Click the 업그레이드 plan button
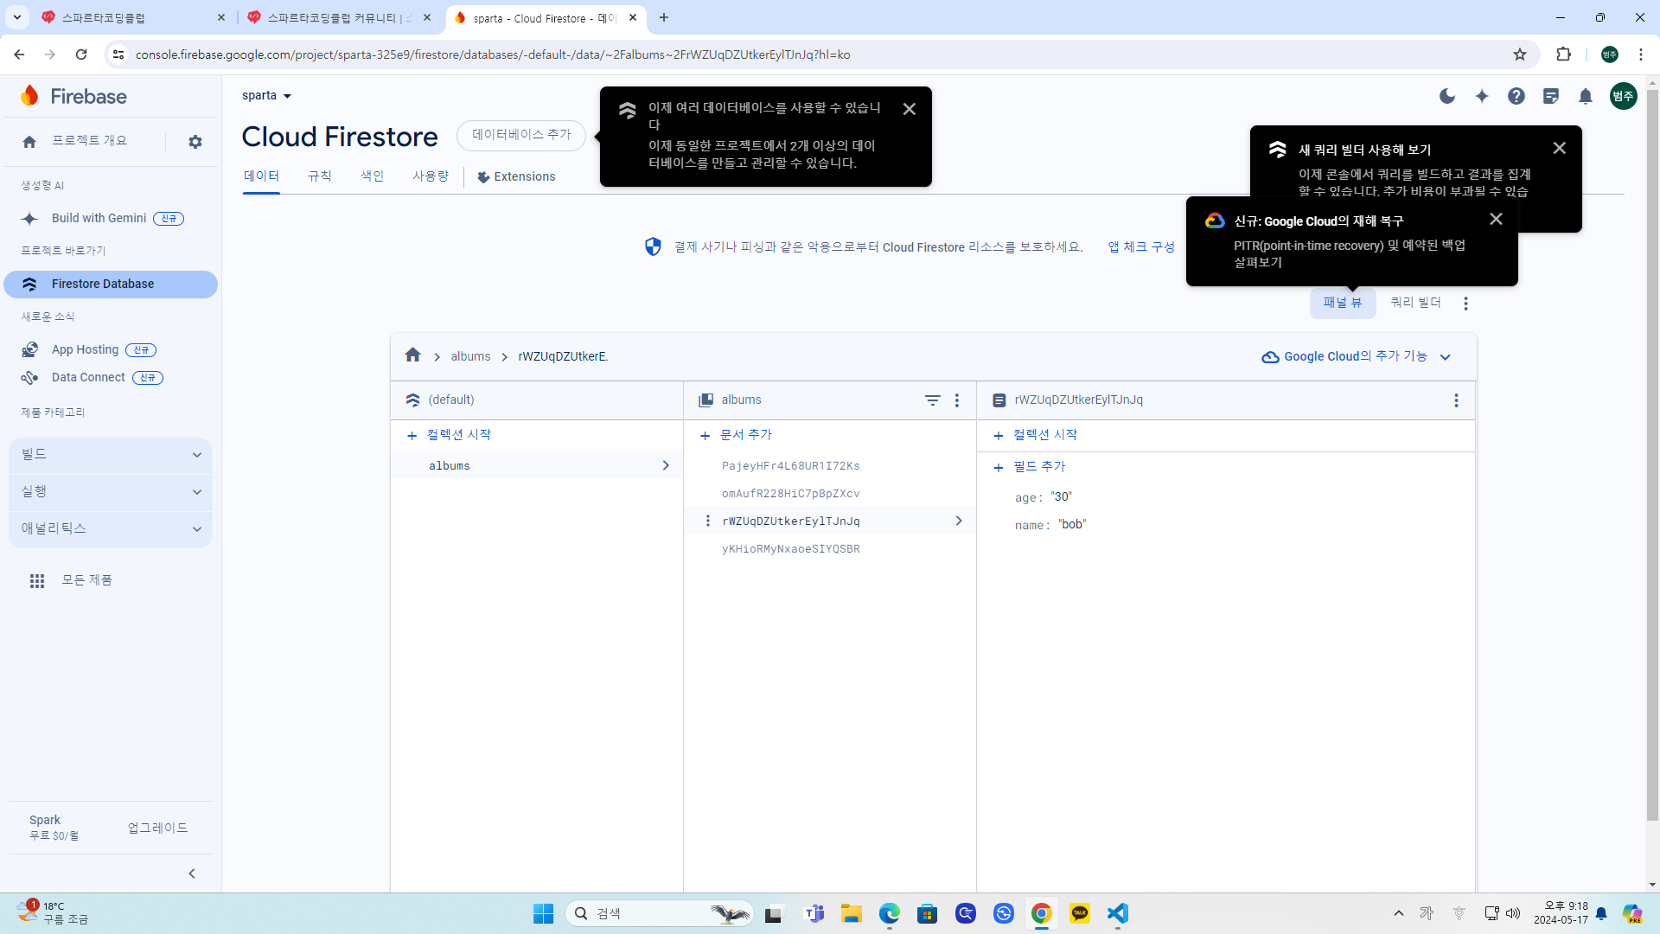Image resolution: width=1660 pixels, height=934 pixels. 158,828
